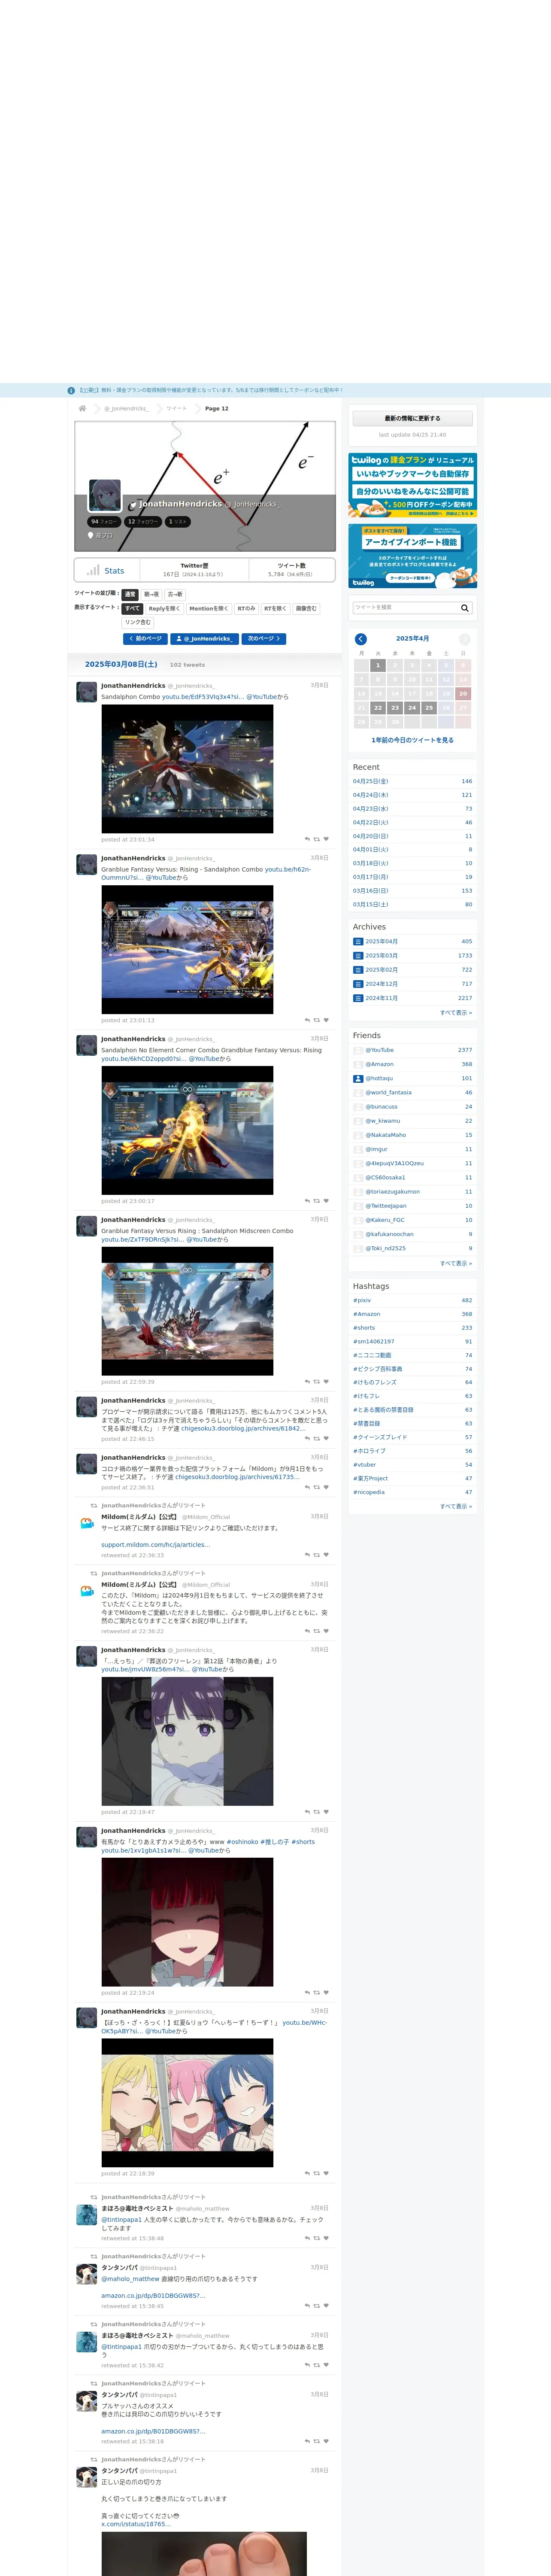Open the 03月16日(日) recent entry

(x=371, y=890)
